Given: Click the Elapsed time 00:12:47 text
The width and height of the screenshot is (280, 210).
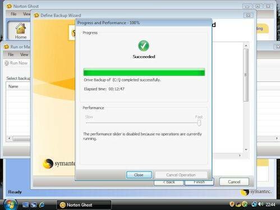Looking at the screenshot, I should [104, 89].
